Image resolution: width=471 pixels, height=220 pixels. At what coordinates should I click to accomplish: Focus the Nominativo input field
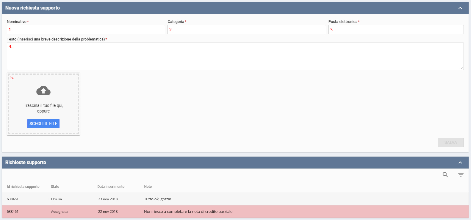[86, 29]
